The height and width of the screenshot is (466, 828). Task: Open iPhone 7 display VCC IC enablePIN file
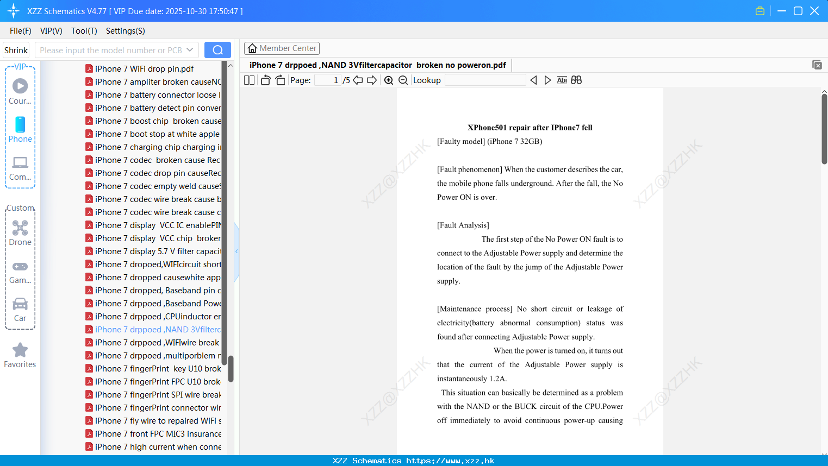153,225
